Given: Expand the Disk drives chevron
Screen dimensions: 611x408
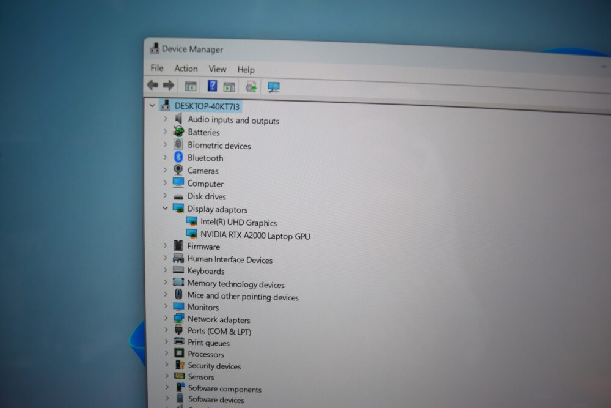Looking at the screenshot, I should click(x=165, y=195).
